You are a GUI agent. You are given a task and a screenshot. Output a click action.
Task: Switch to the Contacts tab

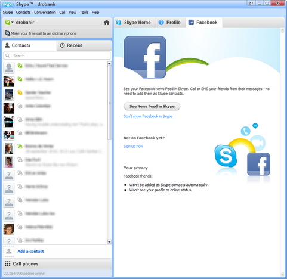tap(29, 45)
